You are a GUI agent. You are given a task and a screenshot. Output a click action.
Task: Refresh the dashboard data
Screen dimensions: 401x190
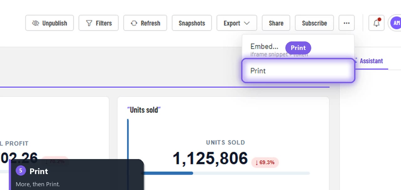click(x=145, y=23)
